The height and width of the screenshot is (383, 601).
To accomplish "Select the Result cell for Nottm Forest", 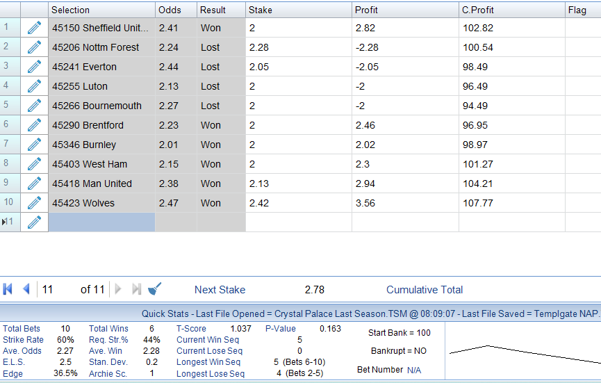I will tap(220, 47).
